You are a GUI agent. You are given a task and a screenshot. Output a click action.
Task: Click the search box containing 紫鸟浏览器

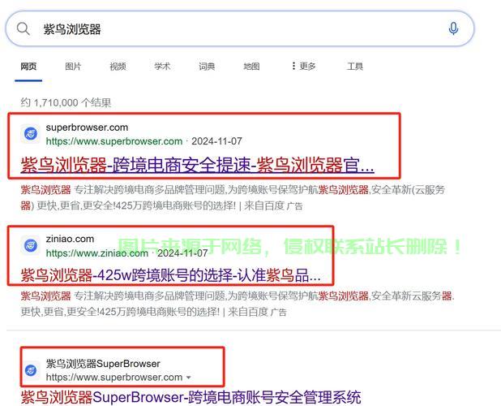[x=240, y=28]
